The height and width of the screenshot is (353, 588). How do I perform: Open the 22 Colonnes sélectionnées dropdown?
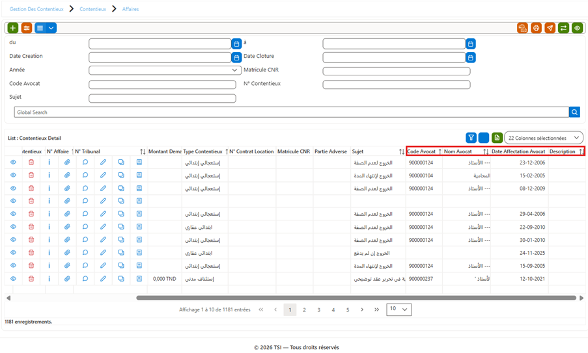[544, 138]
